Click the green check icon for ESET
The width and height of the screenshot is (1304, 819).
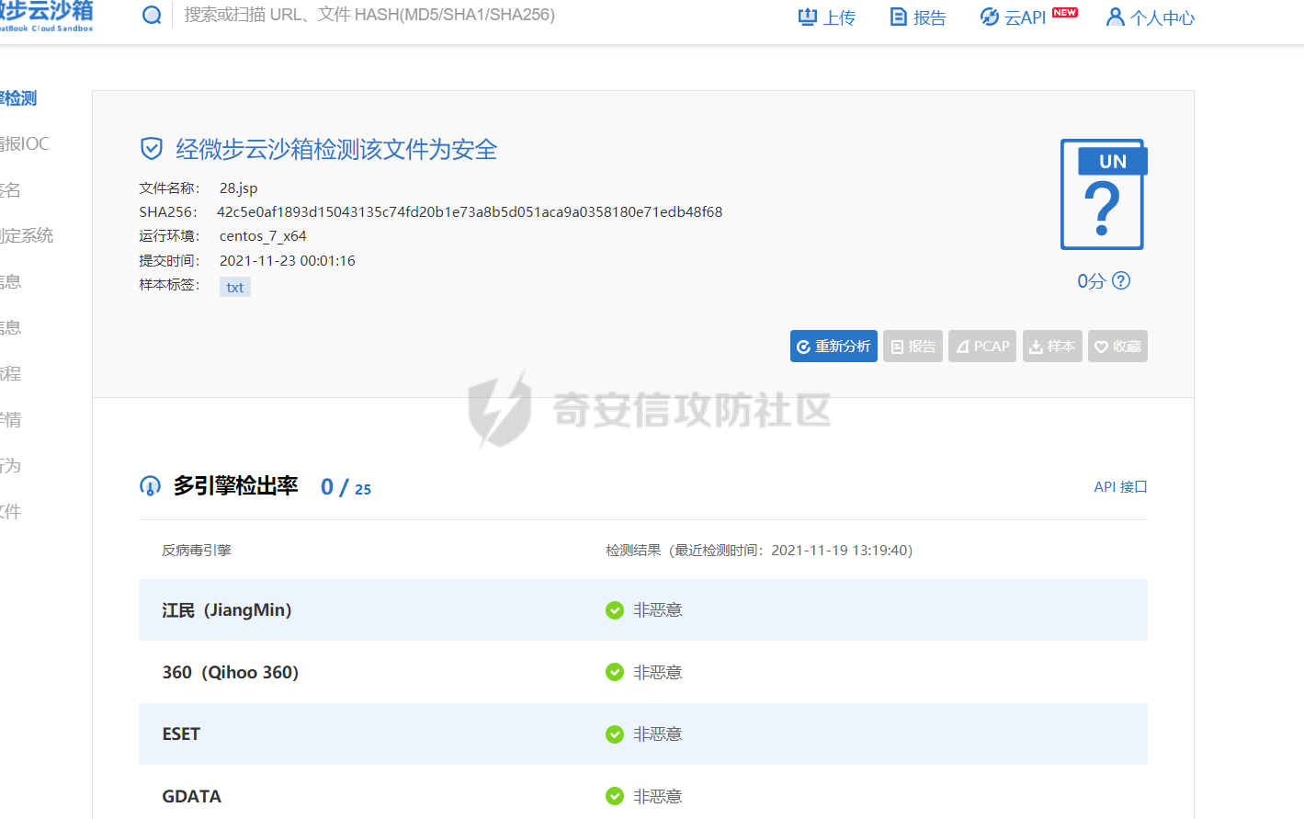(615, 734)
